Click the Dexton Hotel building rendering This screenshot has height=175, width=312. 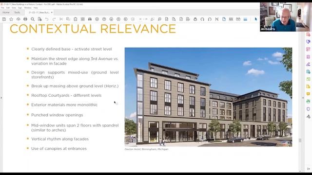point(208,97)
